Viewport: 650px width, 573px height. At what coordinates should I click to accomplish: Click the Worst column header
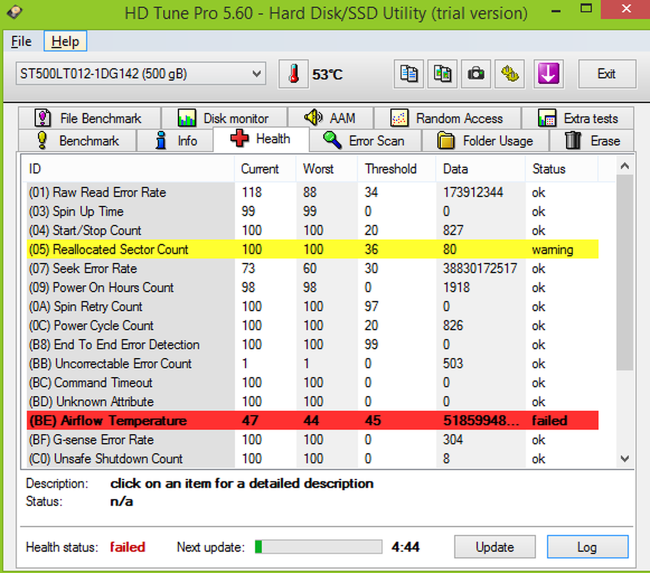[327, 169]
